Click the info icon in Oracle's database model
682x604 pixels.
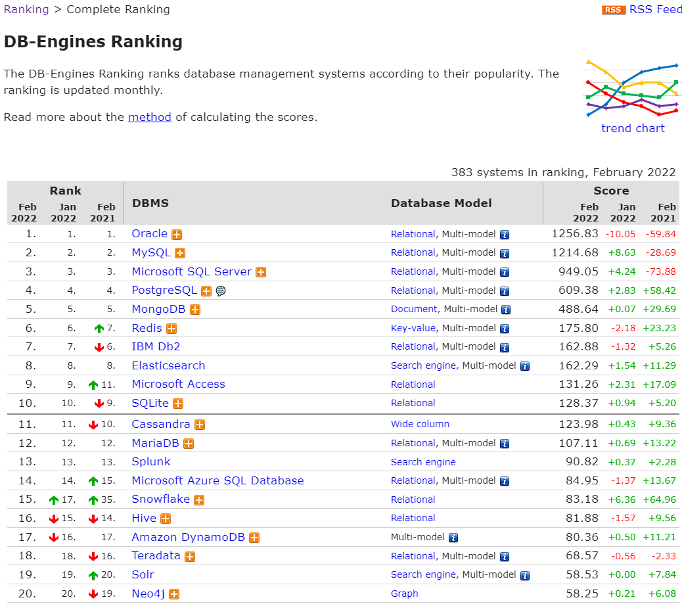click(505, 235)
